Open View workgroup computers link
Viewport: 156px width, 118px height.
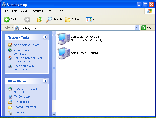(24, 67)
